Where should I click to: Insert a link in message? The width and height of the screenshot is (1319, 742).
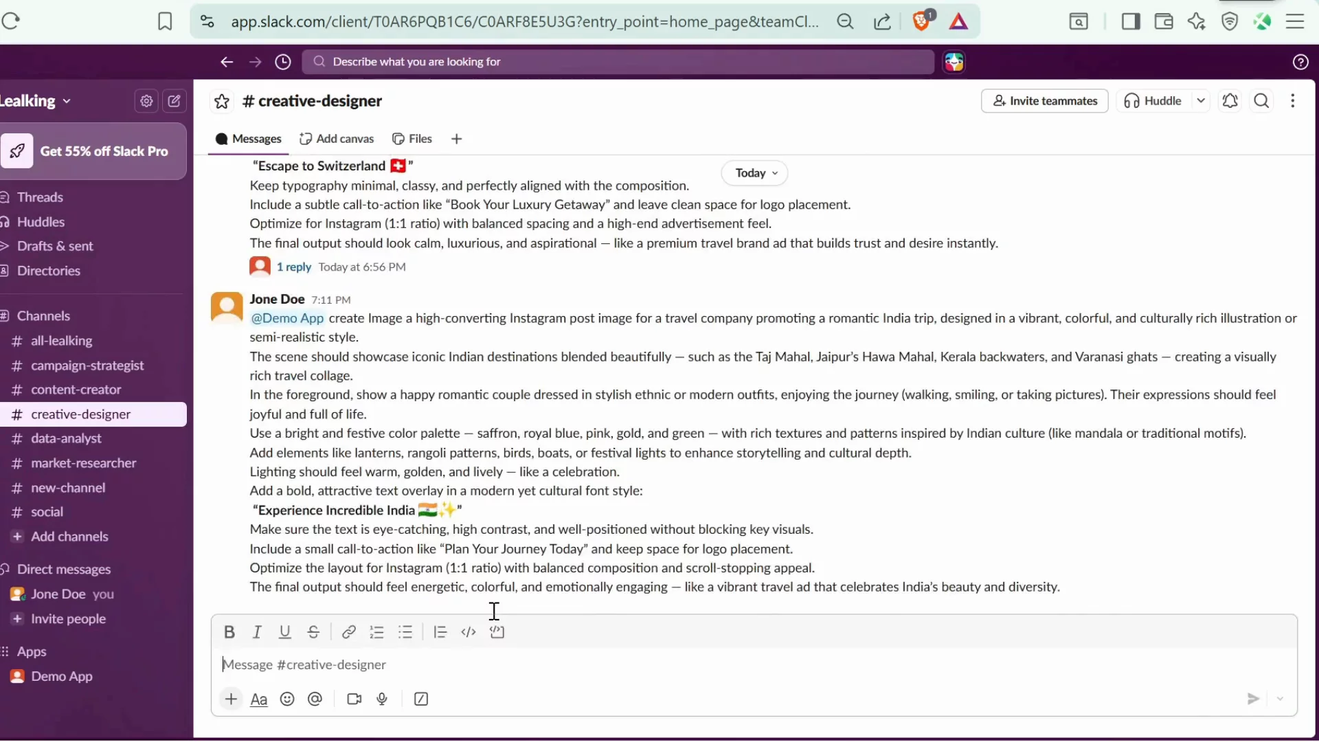[348, 632]
